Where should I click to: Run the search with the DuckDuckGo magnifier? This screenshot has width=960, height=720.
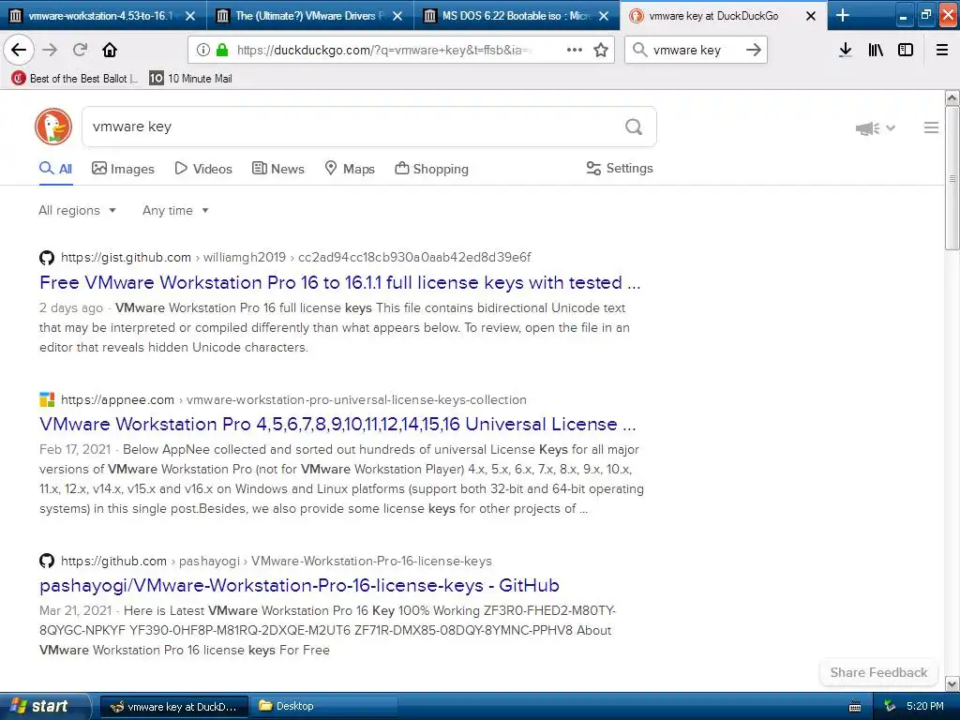point(634,127)
